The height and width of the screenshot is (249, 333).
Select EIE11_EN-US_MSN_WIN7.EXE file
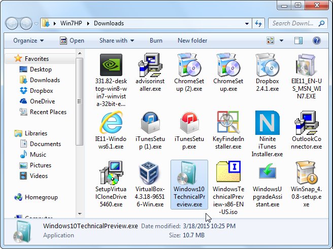[x=306, y=77]
